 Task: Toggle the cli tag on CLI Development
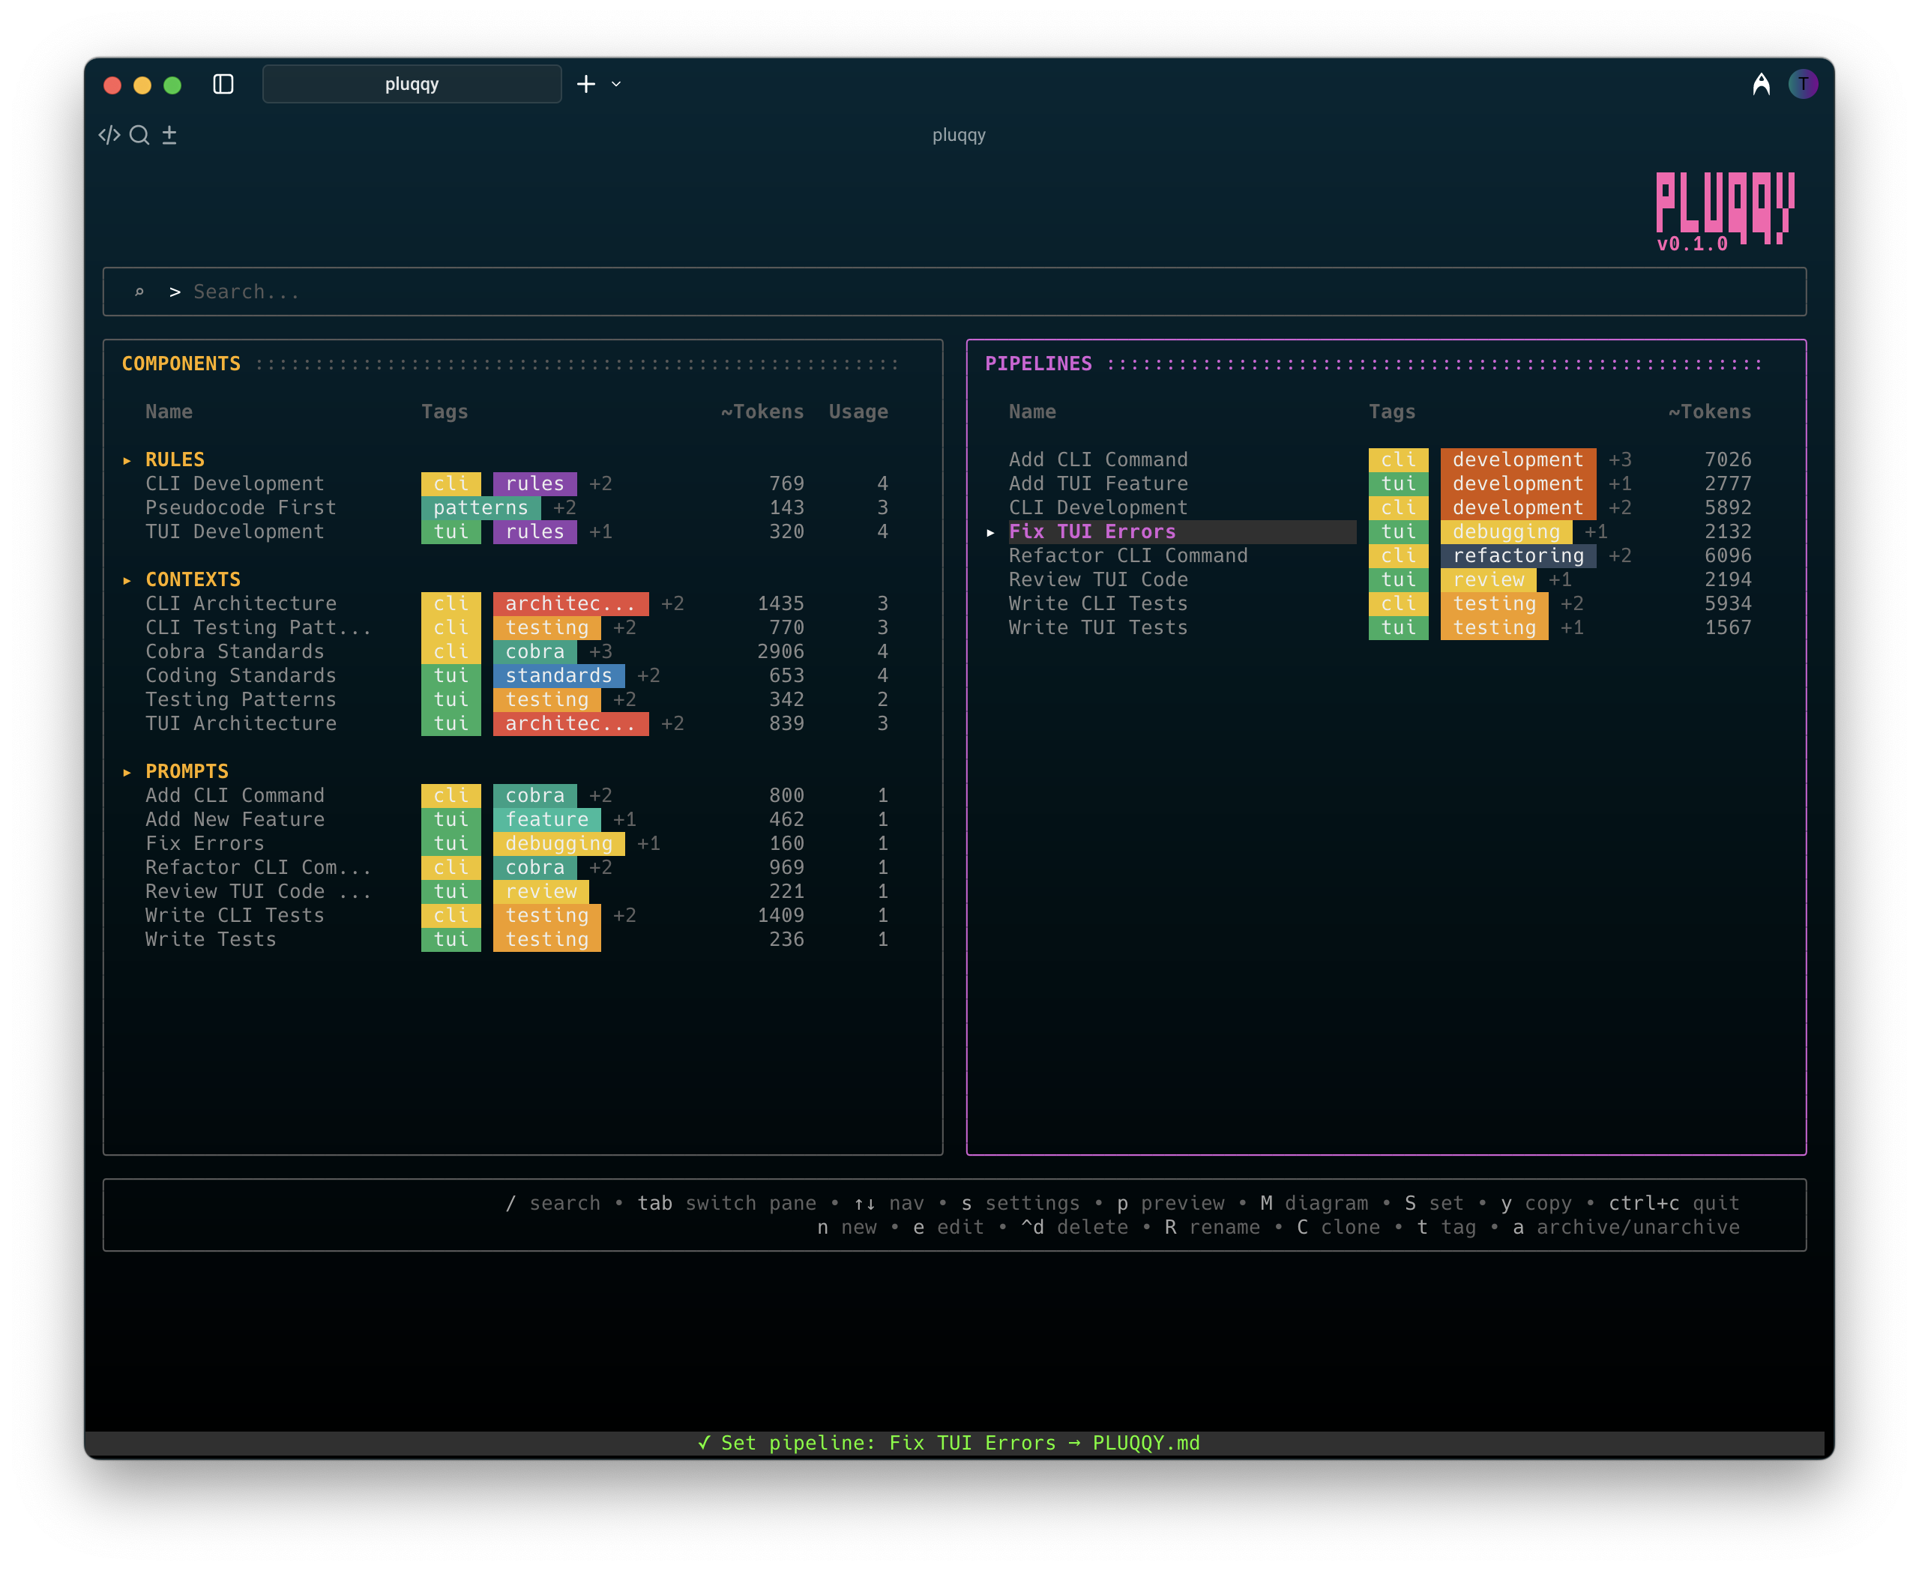(451, 483)
